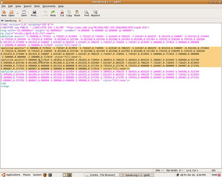The height and width of the screenshot is (177, 222).
Task: Save the file with the Save icon
Action: (24, 12)
